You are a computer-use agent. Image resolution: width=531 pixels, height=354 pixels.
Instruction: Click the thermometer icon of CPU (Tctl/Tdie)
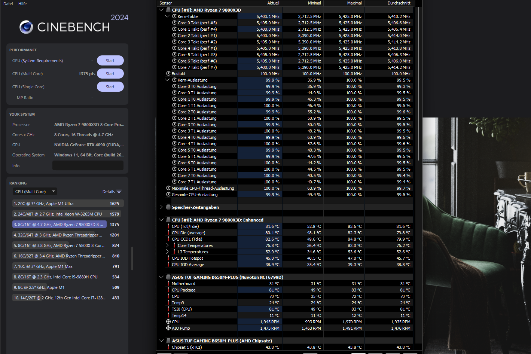tap(168, 226)
